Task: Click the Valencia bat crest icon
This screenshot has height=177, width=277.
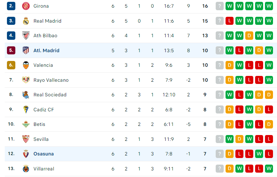Action: (x=26, y=65)
